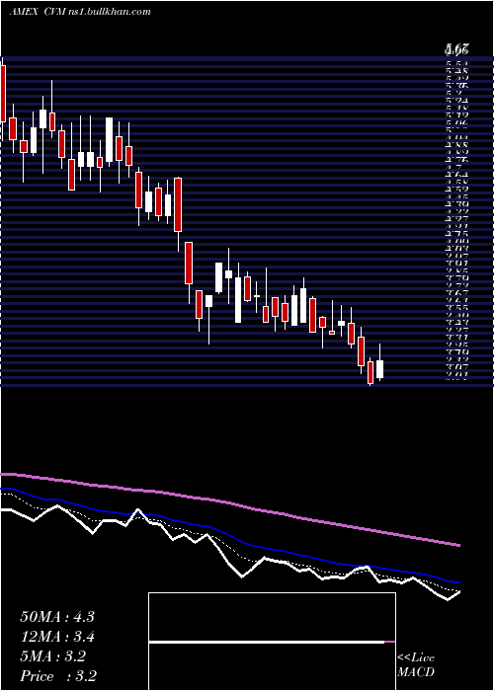Click the pink 50MA line end
Image resolution: width=494 pixels, height=691 pixels.
458,545
